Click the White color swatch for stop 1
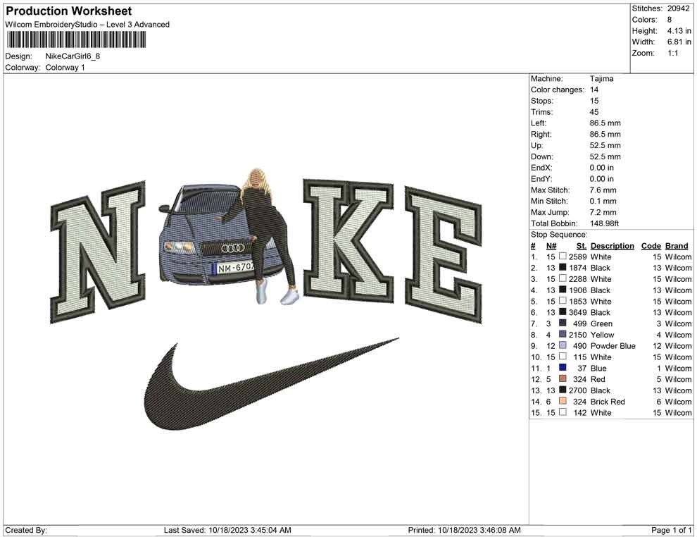The width and height of the screenshot is (697, 537). [x=563, y=257]
